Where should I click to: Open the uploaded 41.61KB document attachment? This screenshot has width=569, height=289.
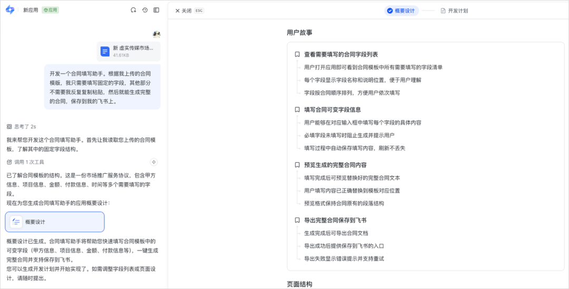point(129,51)
